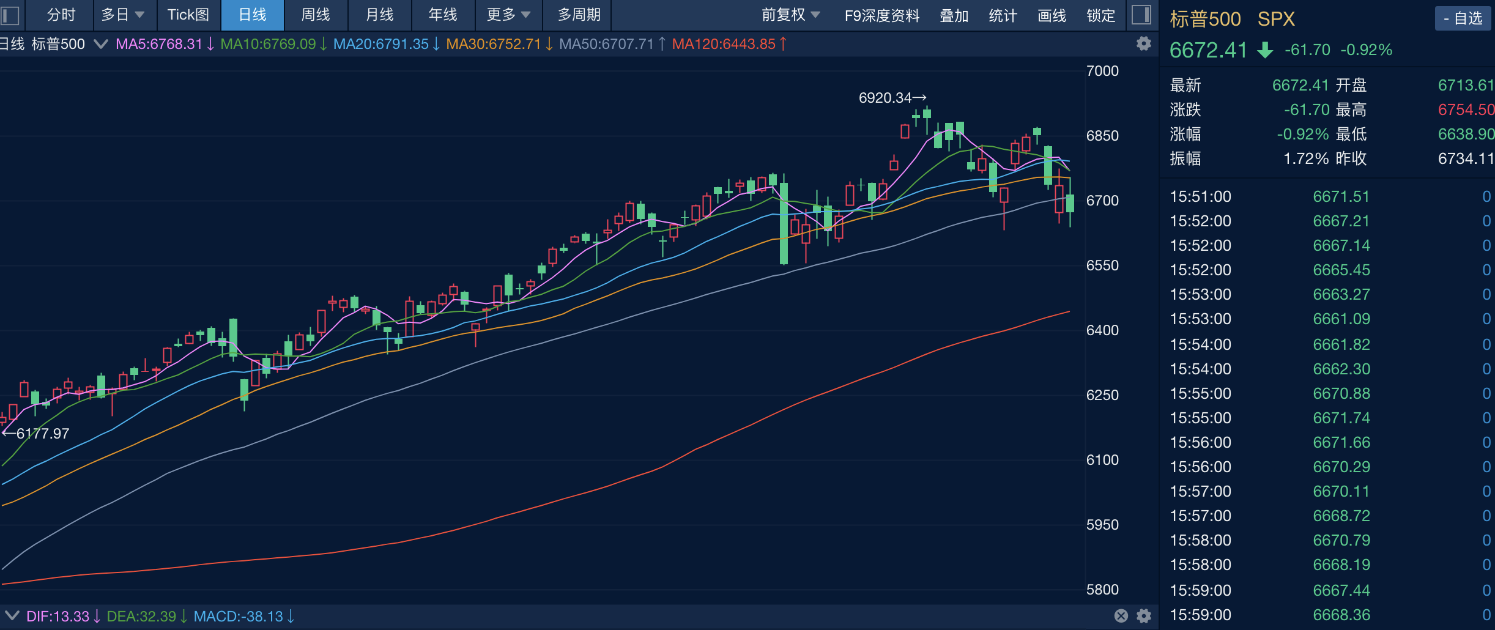Open F9深度资料 depth information
1495x630 pixels.
(x=883, y=16)
